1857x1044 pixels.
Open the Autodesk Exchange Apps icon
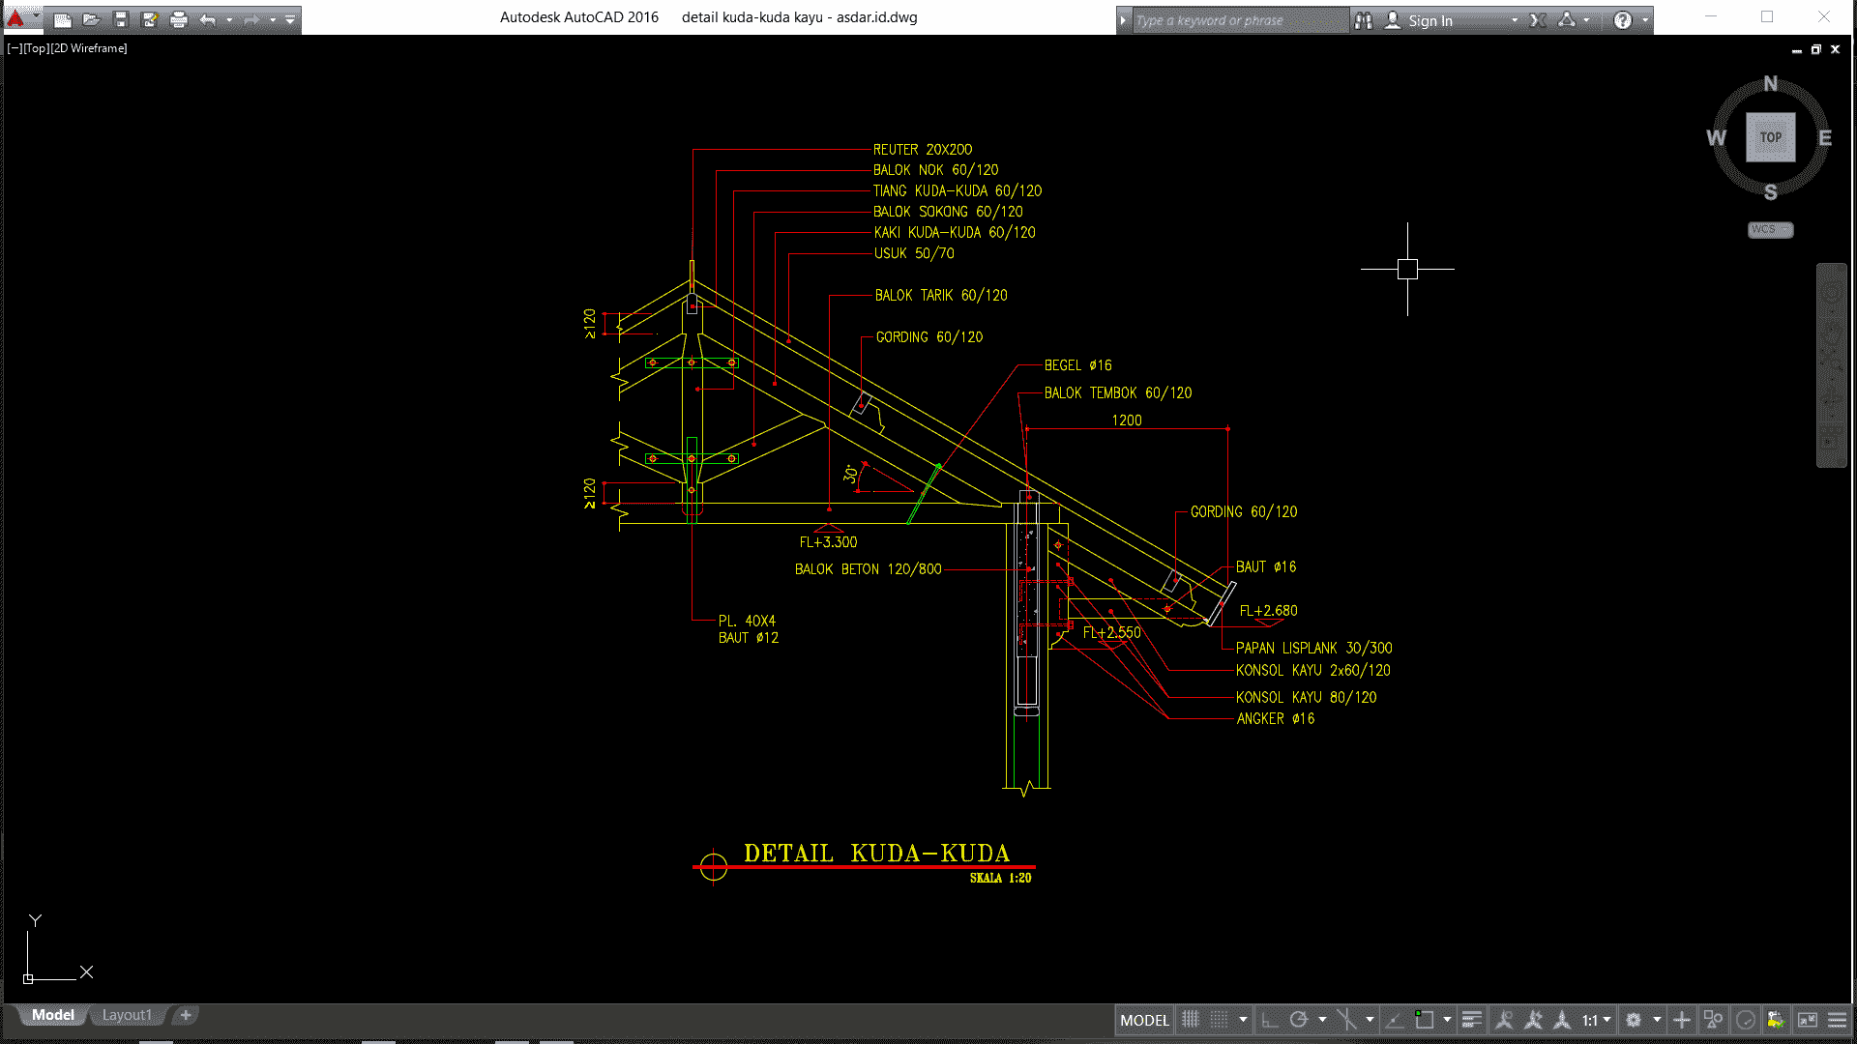click(x=1539, y=20)
